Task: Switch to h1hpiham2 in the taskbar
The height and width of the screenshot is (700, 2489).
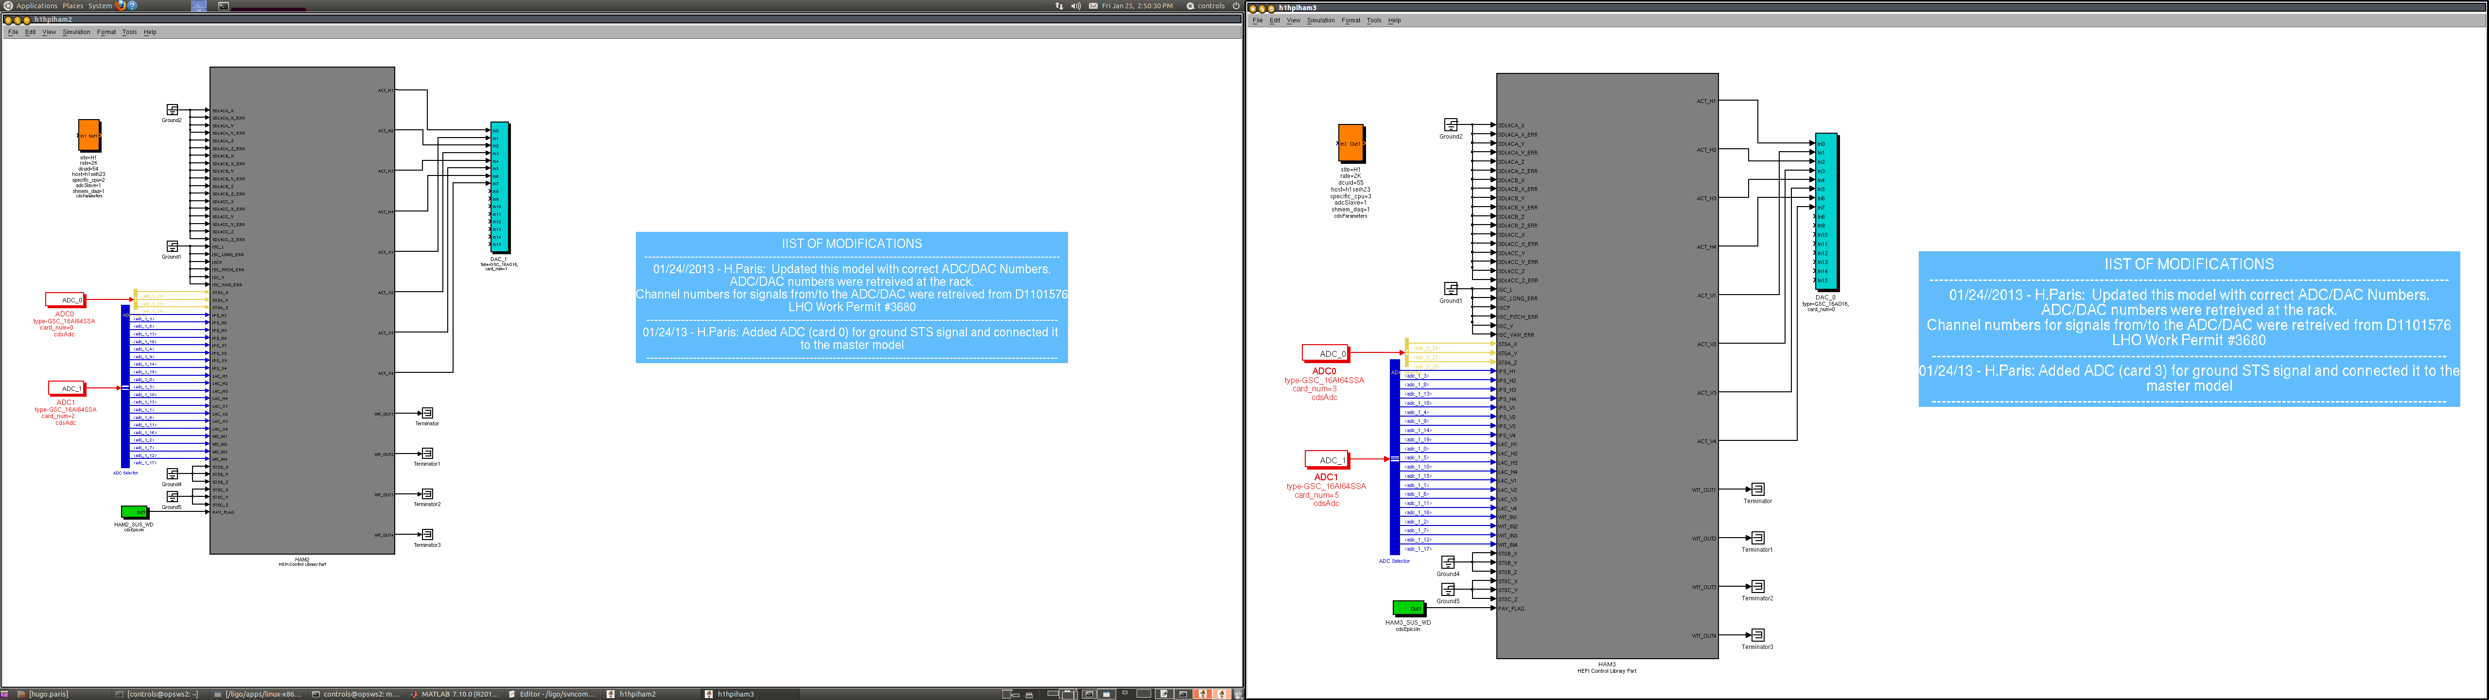Action: [x=651, y=694]
